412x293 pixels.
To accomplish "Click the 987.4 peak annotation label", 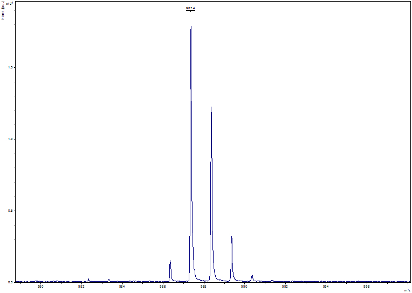I will (x=190, y=8).
